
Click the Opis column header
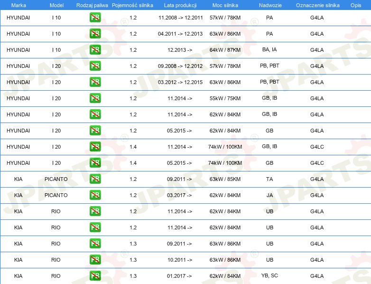tap(356, 5)
